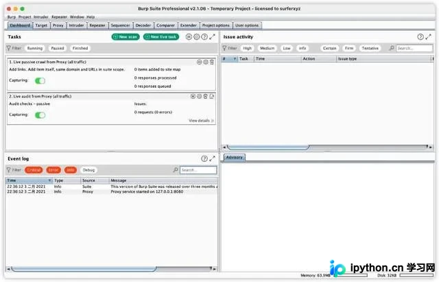Switch to the Comparer tab
The width and height of the screenshot is (439, 282).
click(x=165, y=25)
